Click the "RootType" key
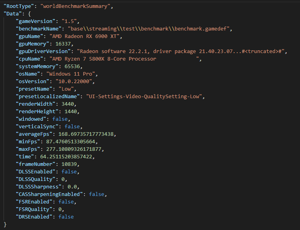The image size is (300, 230). point(19,6)
